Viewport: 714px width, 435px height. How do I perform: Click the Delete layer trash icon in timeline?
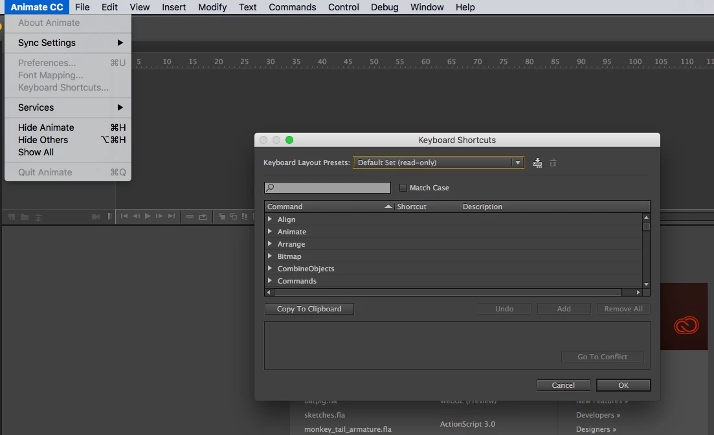39,217
